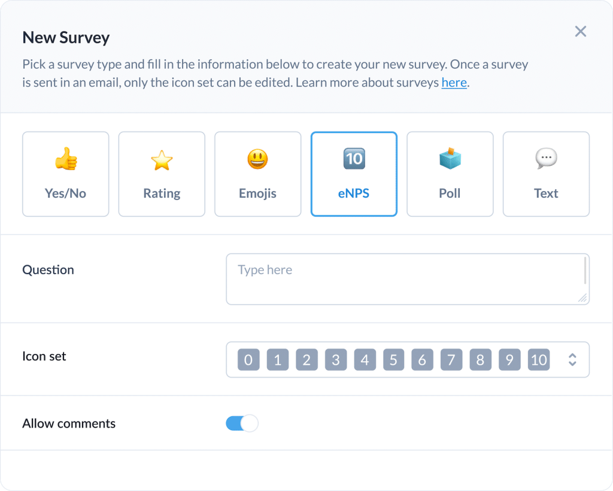Screen dimensions: 613x491
Task: Dismiss the New Survey dialog with the X
Action: [580, 31]
